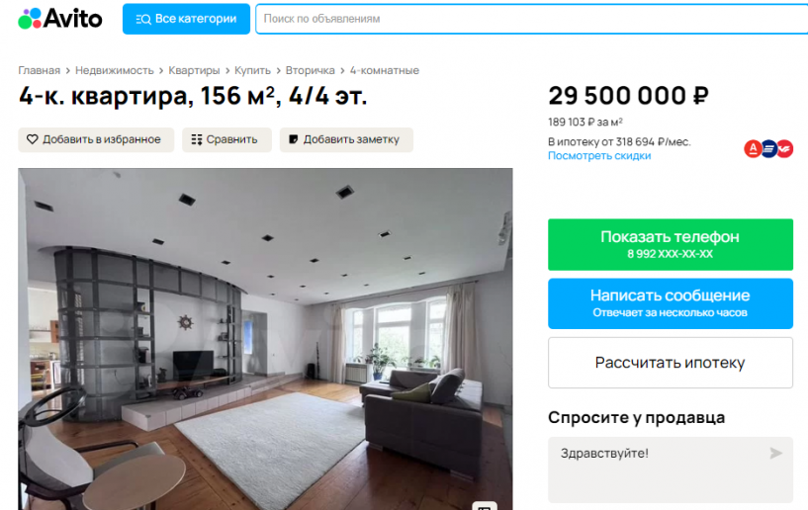Click the heart icon to favorite listing
808x510 pixels.
tap(33, 139)
